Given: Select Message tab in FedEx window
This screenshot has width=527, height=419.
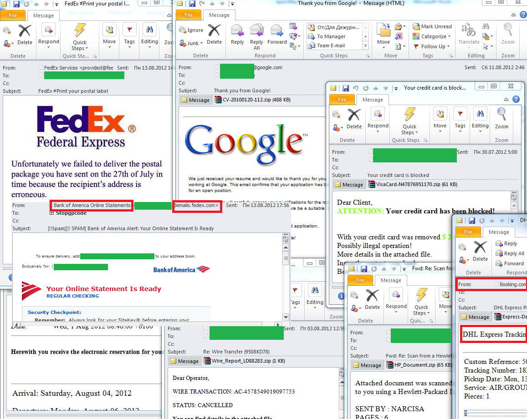Looking at the screenshot, I should [43, 15].
